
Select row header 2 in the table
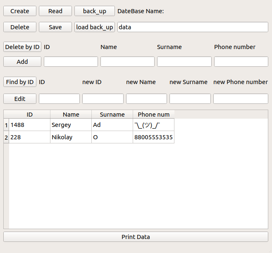pyautogui.click(x=6, y=137)
